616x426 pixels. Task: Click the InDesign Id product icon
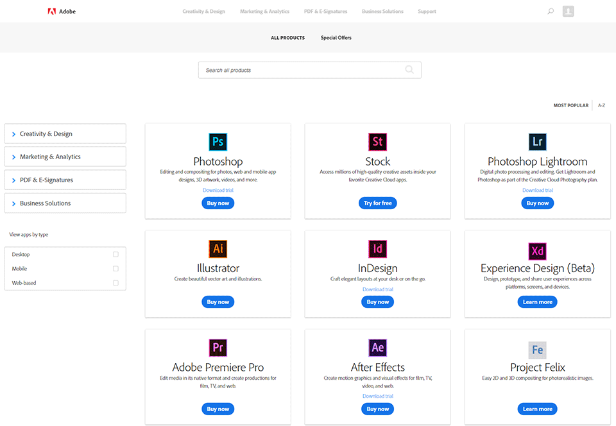tap(377, 248)
